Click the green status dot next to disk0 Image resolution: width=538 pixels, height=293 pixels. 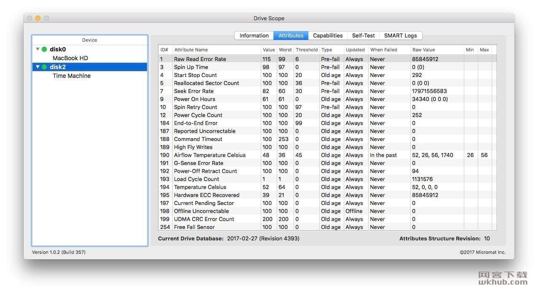coord(44,49)
